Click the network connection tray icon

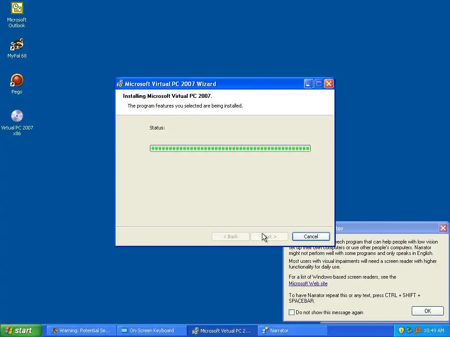coord(409,330)
